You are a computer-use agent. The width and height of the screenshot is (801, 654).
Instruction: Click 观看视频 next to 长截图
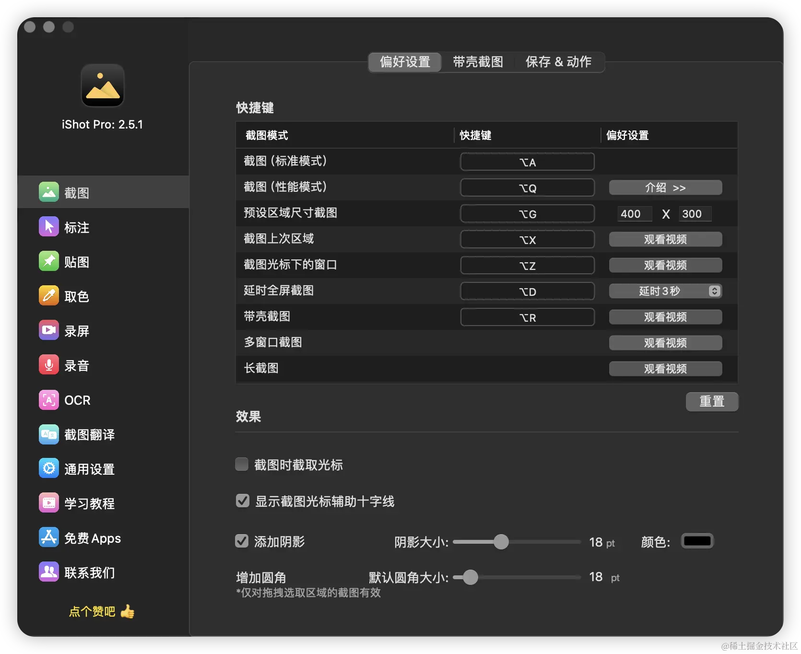click(665, 368)
